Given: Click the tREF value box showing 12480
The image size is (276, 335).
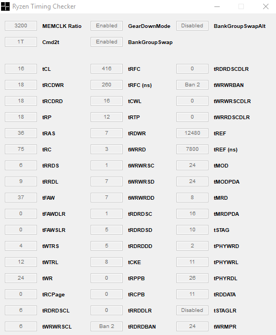Looking at the screenshot, I should click(x=192, y=133).
